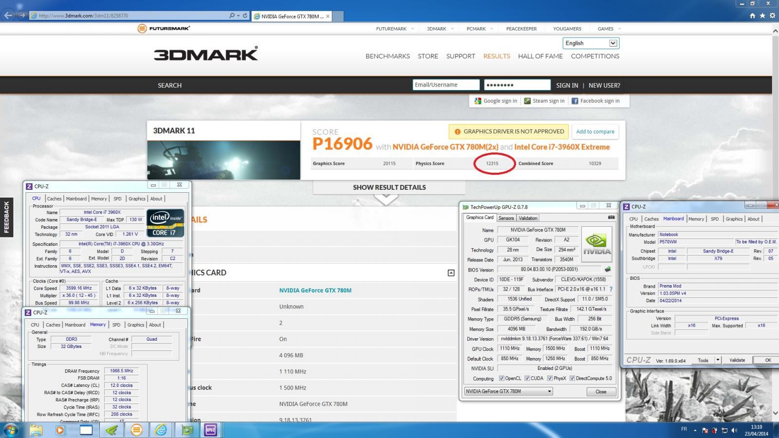Click the password field

517,85
